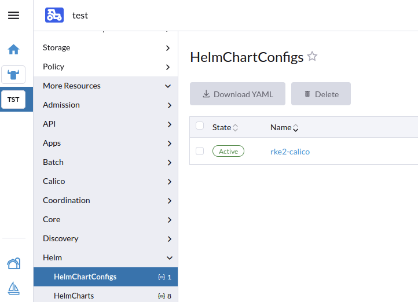
Task: Expand the Batch group chevron
Action: tap(169, 163)
